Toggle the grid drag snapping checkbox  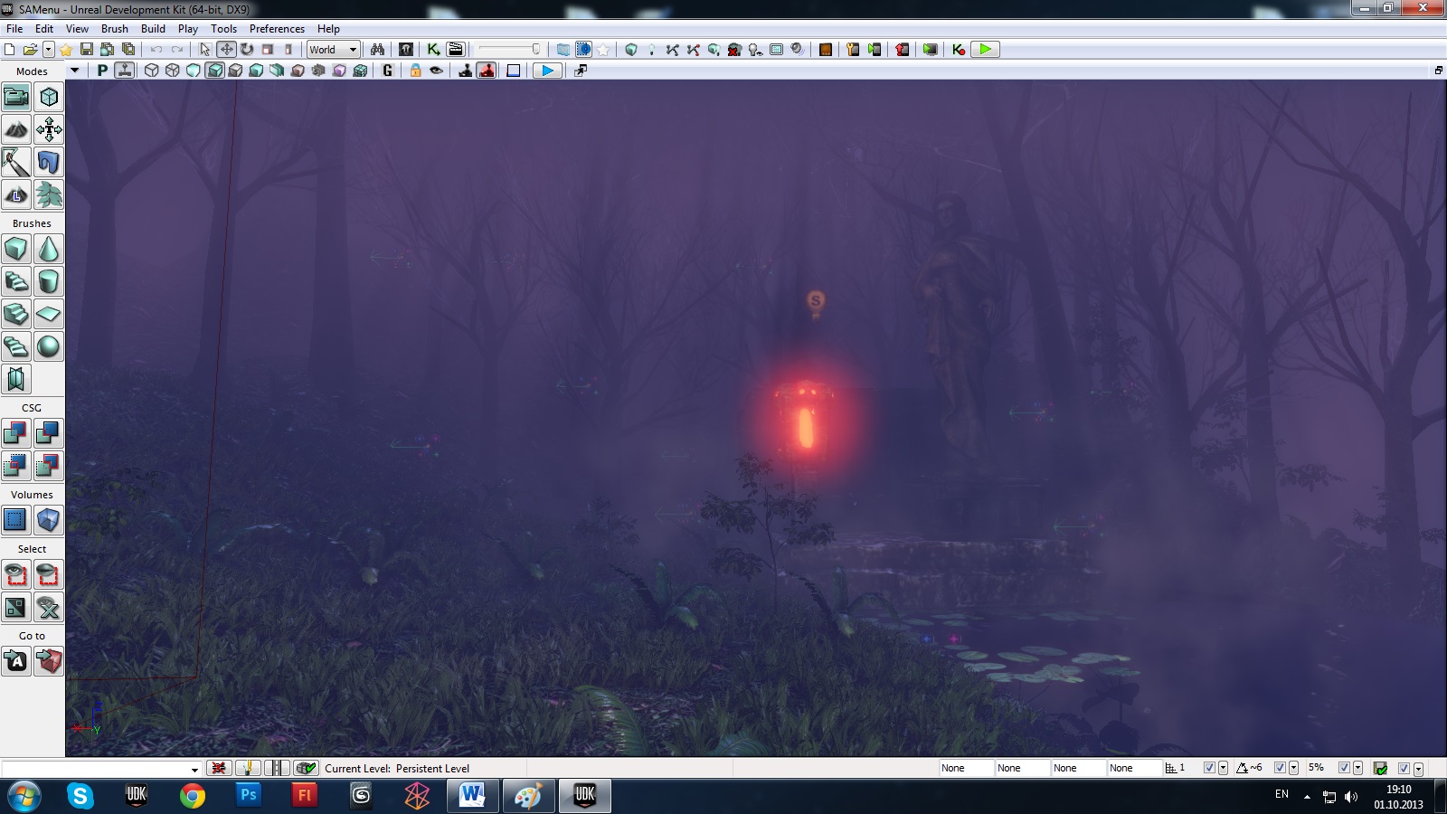pyautogui.click(x=1209, y=768)
